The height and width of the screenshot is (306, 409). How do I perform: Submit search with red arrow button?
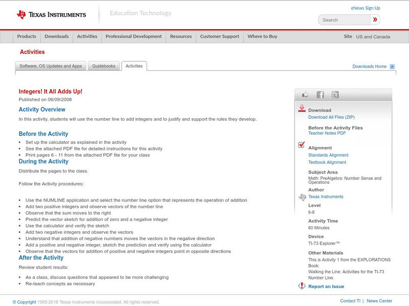pos(375,19)
